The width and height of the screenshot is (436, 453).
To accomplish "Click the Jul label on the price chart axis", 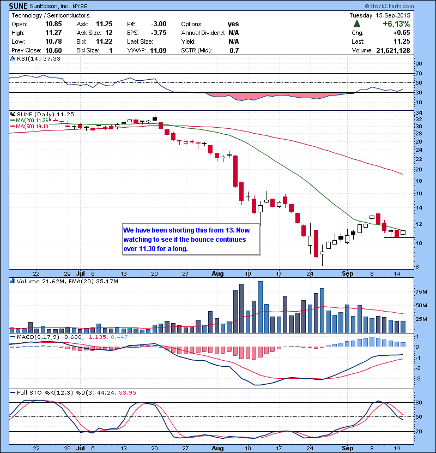I will point(81,273).
